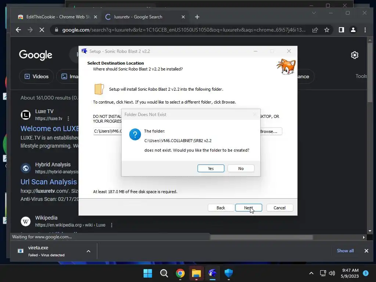Open network status tray icon
This screenshot has width=376, height=282.
coord(323,273)
